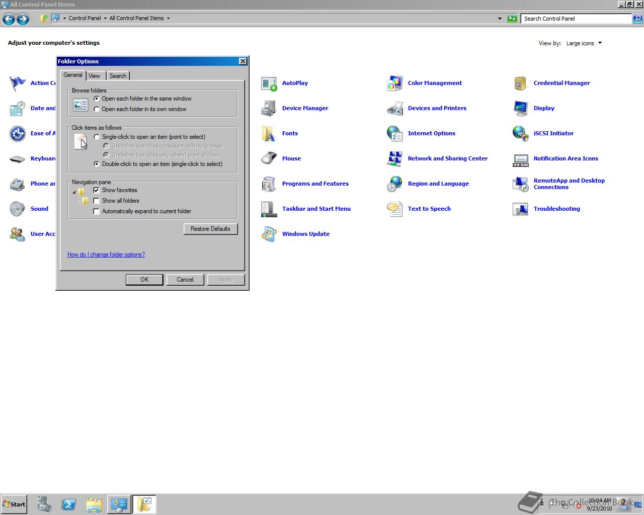The image size is (644, 515).
Task: Open the View by Large icons dropdown
Action: [584, 43]
